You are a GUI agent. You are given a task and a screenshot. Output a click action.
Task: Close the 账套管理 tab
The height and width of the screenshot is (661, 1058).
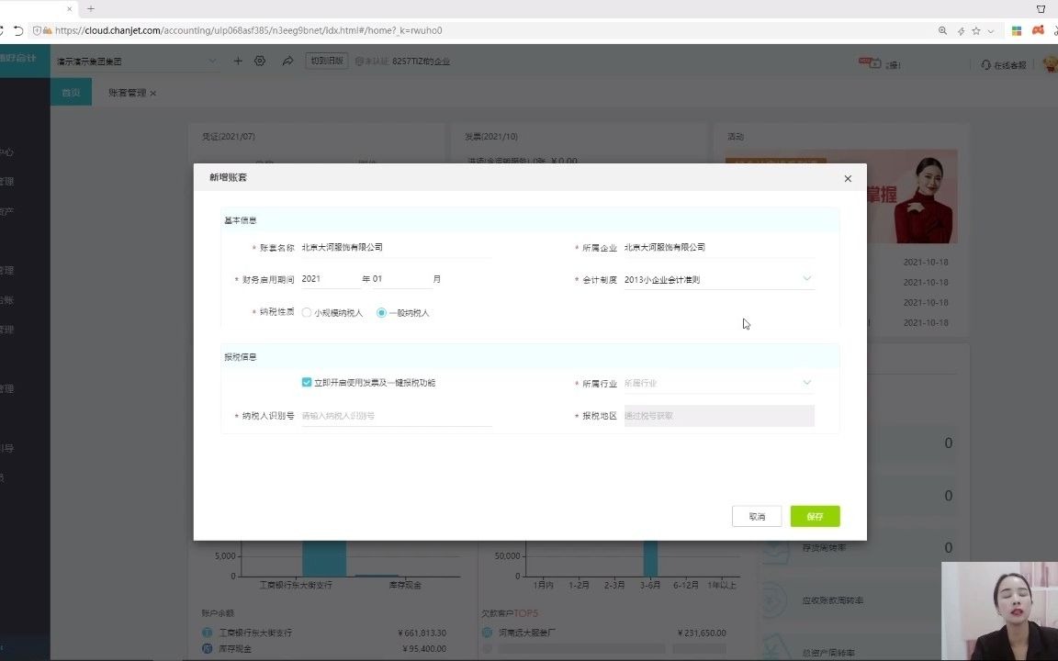point(152,92)
